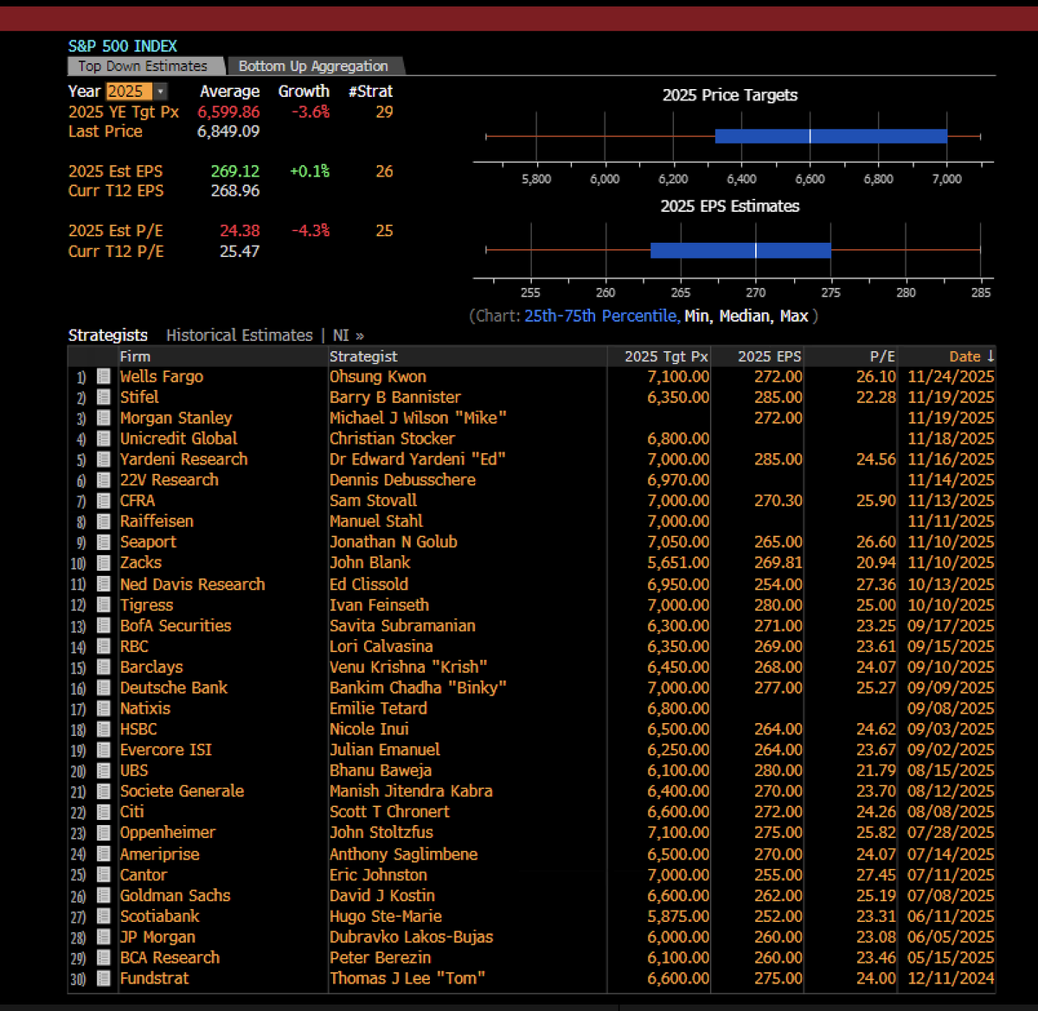Open the Societe Generale row document icon
The width and height of the screenshot is (1038, 1011).
click(x=104, y=791)
